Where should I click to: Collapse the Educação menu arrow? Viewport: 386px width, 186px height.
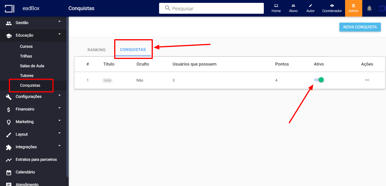[60, 34]
